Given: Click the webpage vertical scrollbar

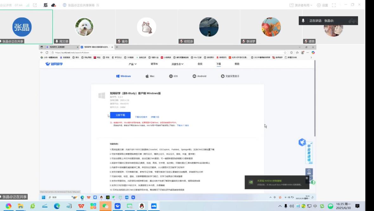Looking at the screenshot, I should pos(315,98).
